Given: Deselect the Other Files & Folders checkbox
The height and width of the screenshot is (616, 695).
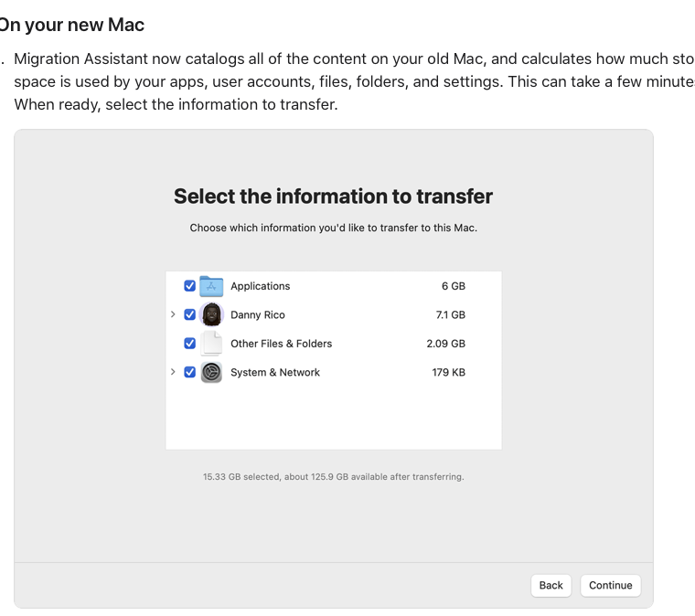Looking at the screenshot, I should click(190, 344).
